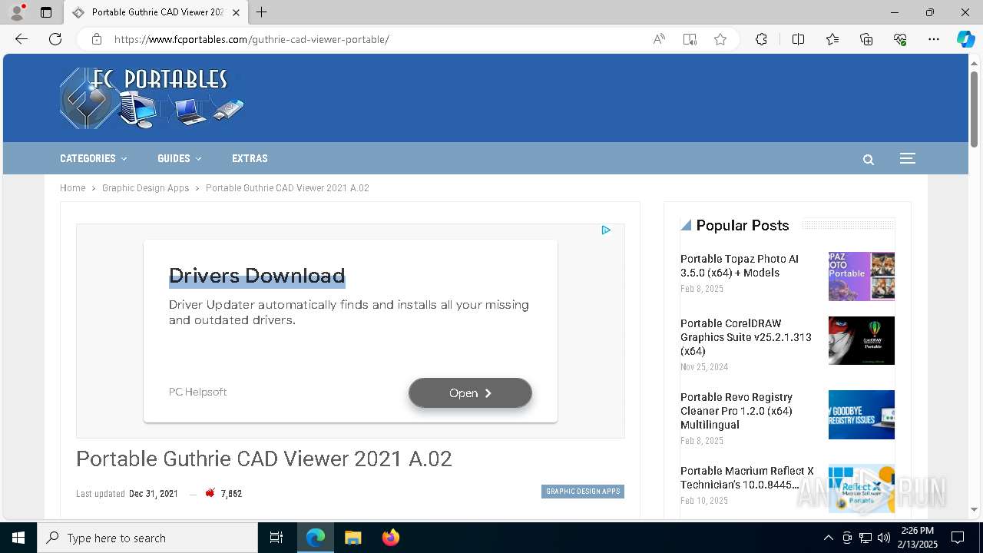Open Split screen icon

798,39
